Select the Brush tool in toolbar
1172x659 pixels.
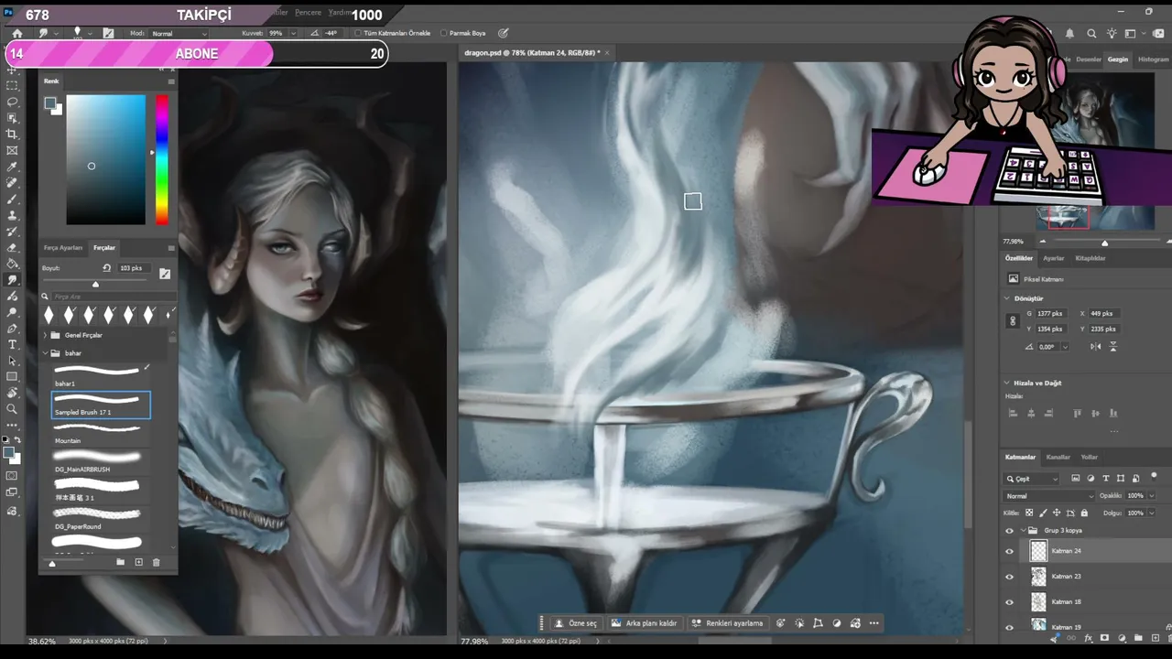13,200
